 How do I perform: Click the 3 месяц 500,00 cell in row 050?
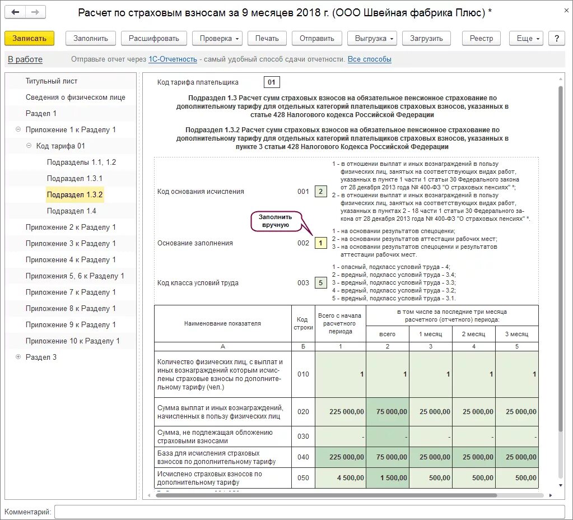pos(517,478)
